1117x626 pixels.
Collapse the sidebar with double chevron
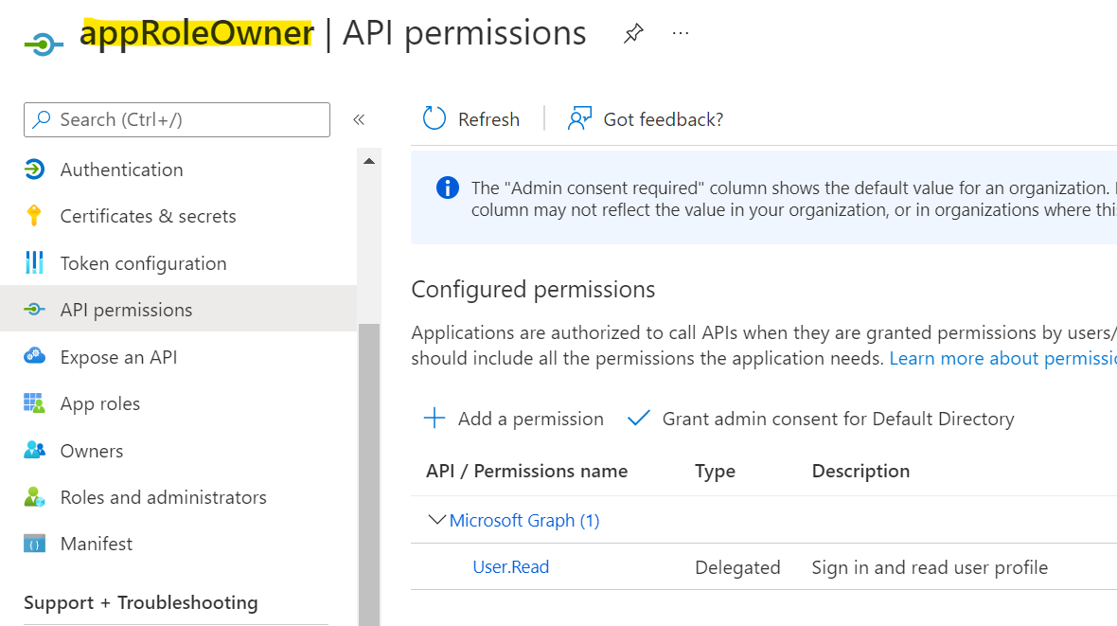click(359, 119)
